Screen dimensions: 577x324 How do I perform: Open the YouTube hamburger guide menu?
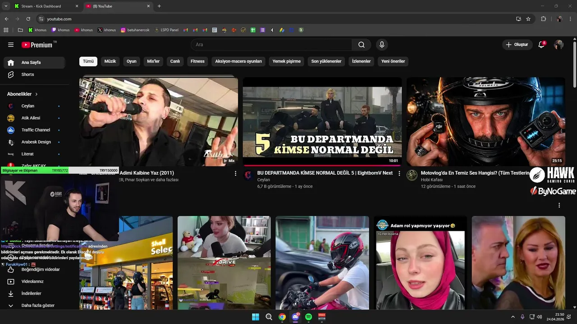pos(11,45)
